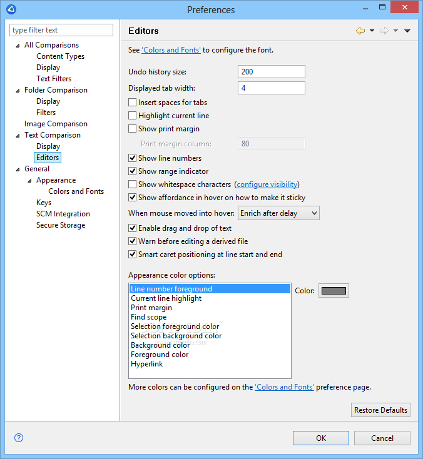Select Text Filters in the tree
This screenshot has width=423, height=459.
(54, 79)
